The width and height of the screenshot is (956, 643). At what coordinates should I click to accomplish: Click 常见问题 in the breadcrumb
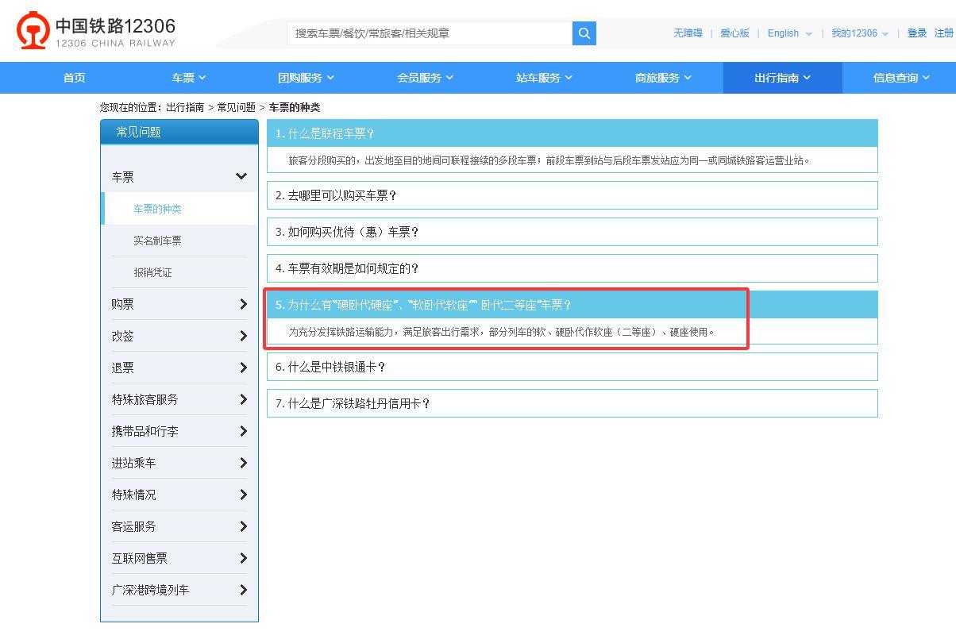coord(237,107)
